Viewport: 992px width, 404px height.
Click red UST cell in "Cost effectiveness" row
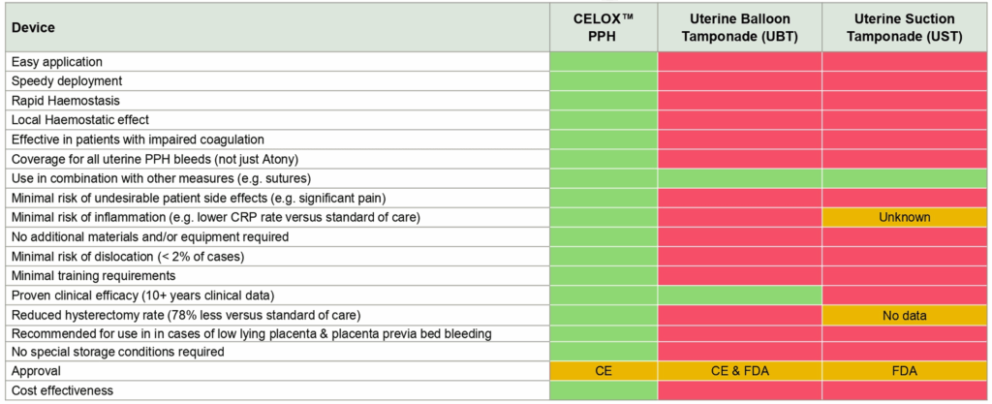pyautogui.click(x=906, y=390)
